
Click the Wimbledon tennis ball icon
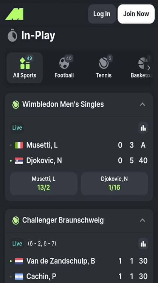click(16, 104)
